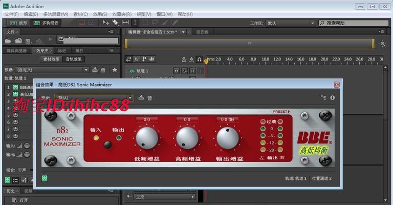Select the Slip tool
The width and height of the screenshot is (393, 205).
point(125,23)
